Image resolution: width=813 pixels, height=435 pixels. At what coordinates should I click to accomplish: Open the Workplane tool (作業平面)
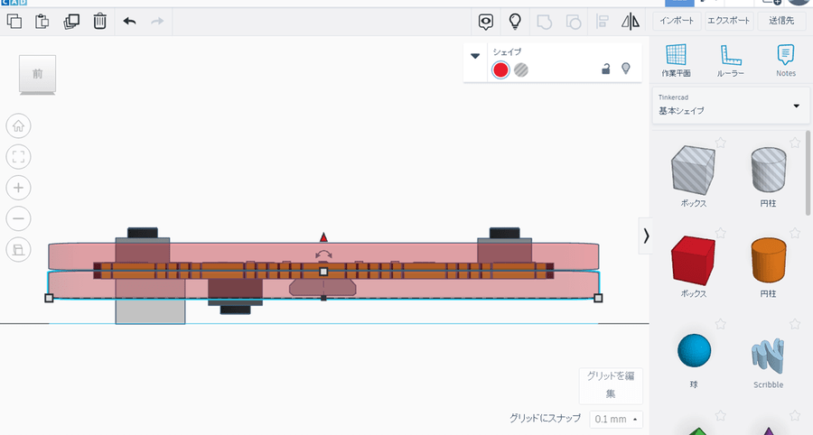coord(676,59)
